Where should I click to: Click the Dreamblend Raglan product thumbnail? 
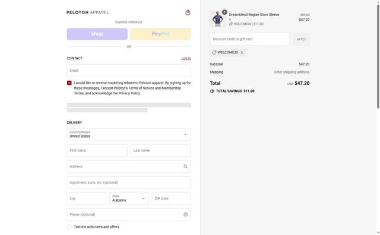(218, 18)
